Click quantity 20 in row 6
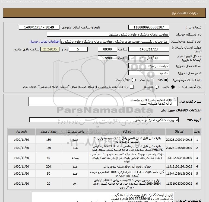The width and height of the screenshot is (209, 202). tap(48, 184)
